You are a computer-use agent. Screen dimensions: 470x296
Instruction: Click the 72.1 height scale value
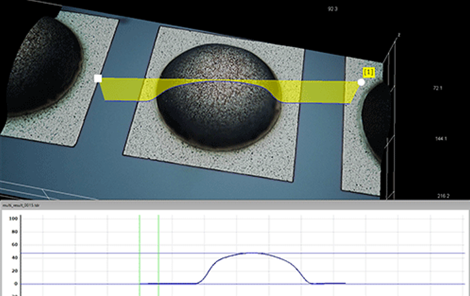(x=419, y=88)
